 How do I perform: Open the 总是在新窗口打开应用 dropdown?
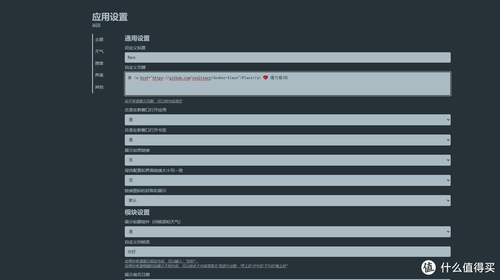pyautogui.click(x=287, y=119)
